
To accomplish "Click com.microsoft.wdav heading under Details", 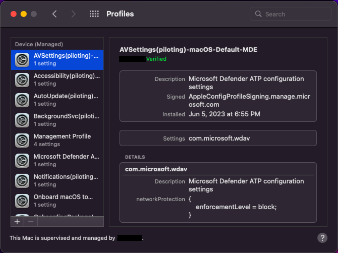I will pos(156,169).
